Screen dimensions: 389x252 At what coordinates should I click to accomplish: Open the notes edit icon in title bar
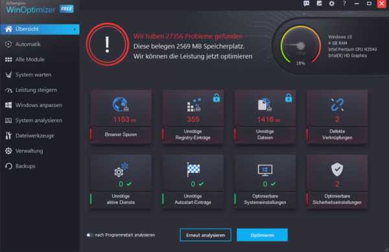click(319, 3)
